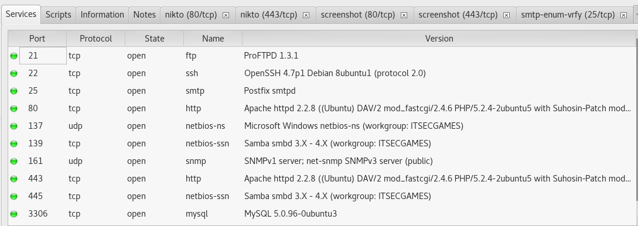Viewport: 638px width, 226px height.
Task: Close the smtp-enum-vrfy (25/tcp) tab
Action: tap(624, 15)
